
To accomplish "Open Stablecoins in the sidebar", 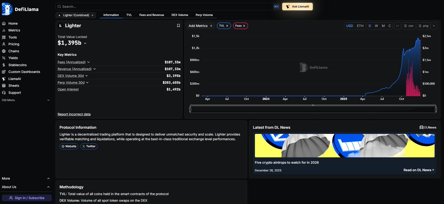I will coord(14,65).
